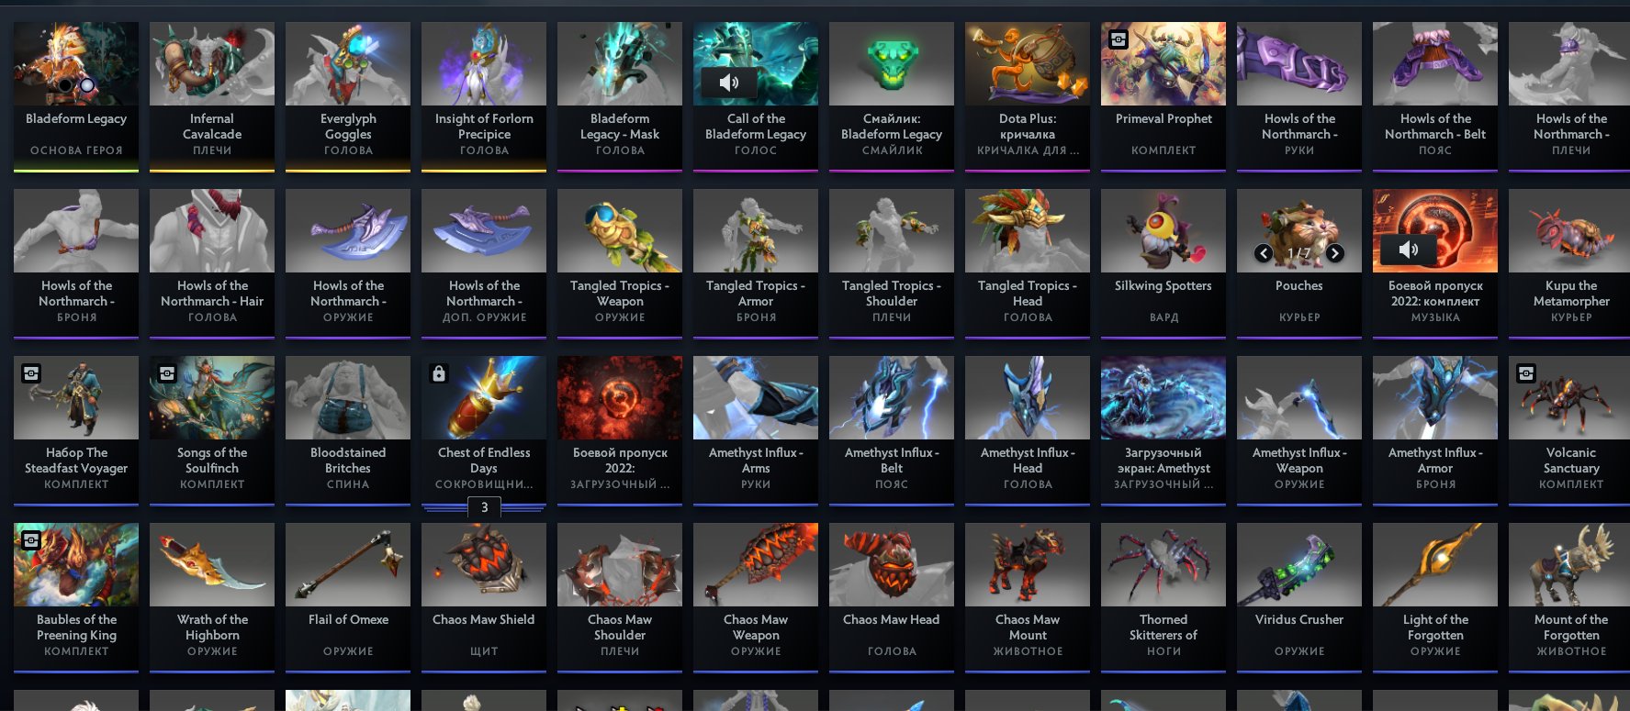Click bundle icon on Volcanic Sanctuary set
Viewport: 1630px width, 711px height.
1525,373
